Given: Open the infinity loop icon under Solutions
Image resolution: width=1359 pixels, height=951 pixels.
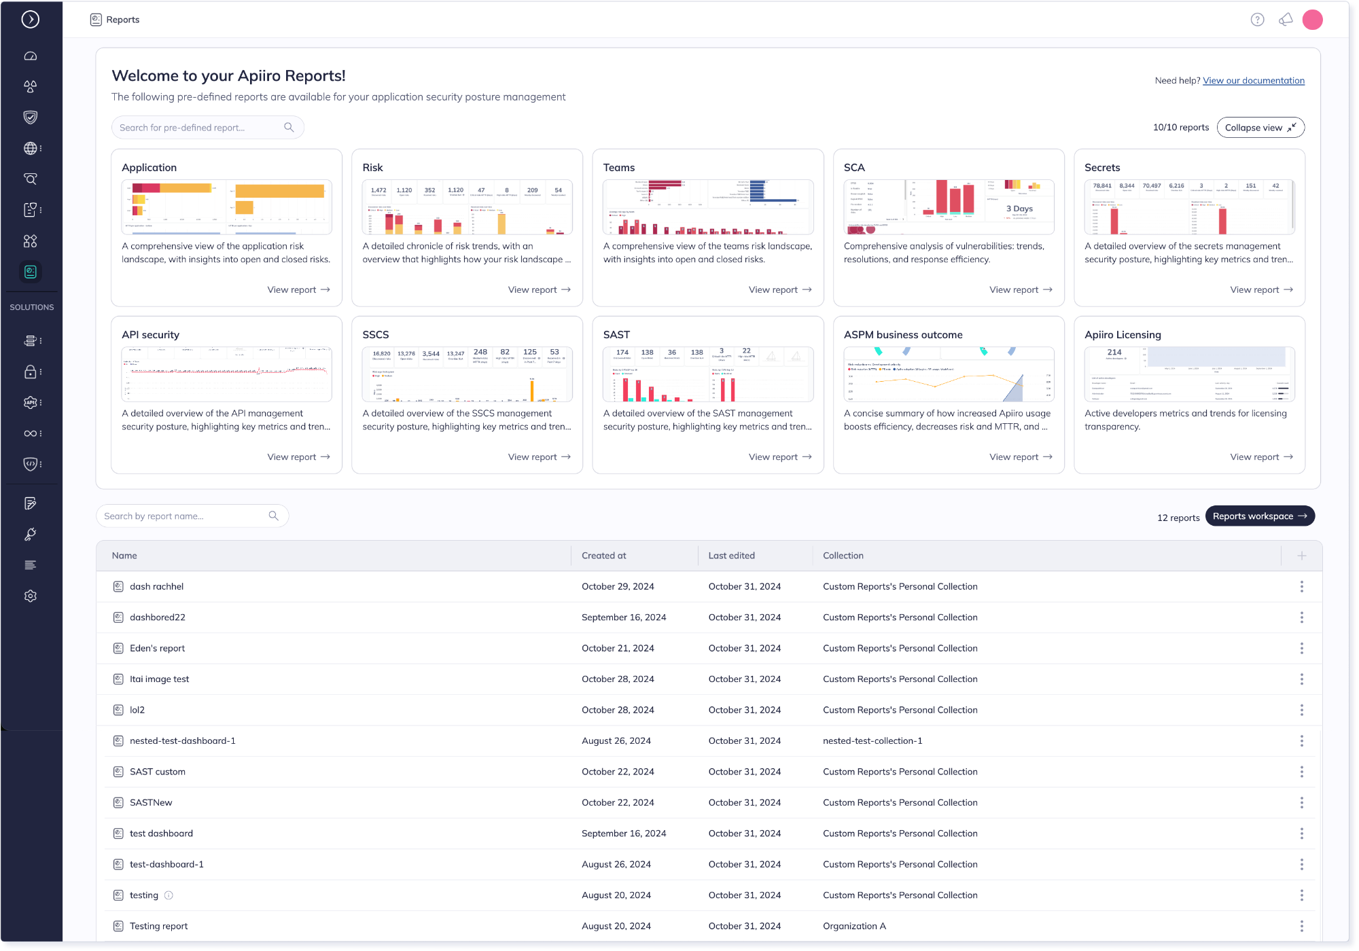Looking at the screenshot, I should [31, 433].
